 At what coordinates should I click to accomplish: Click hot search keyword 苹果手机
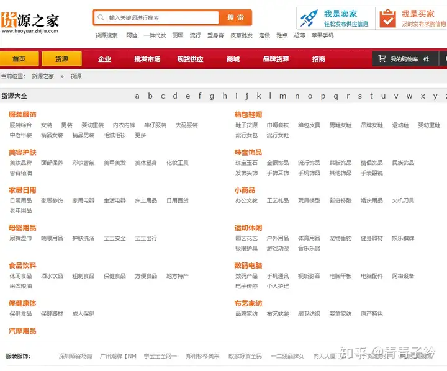(322, 35)
